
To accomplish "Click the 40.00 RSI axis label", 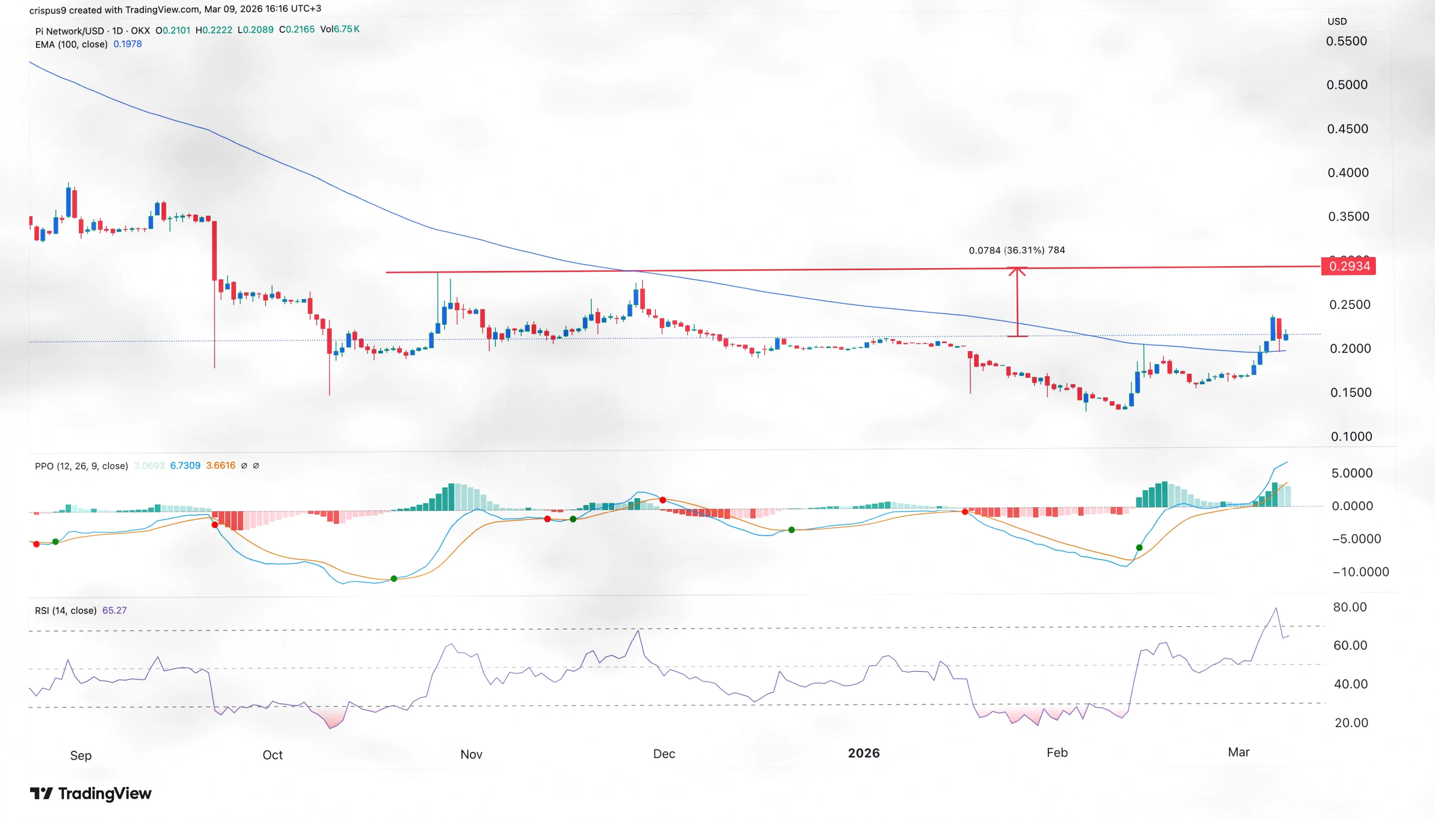I will [x=1351, y=684].
